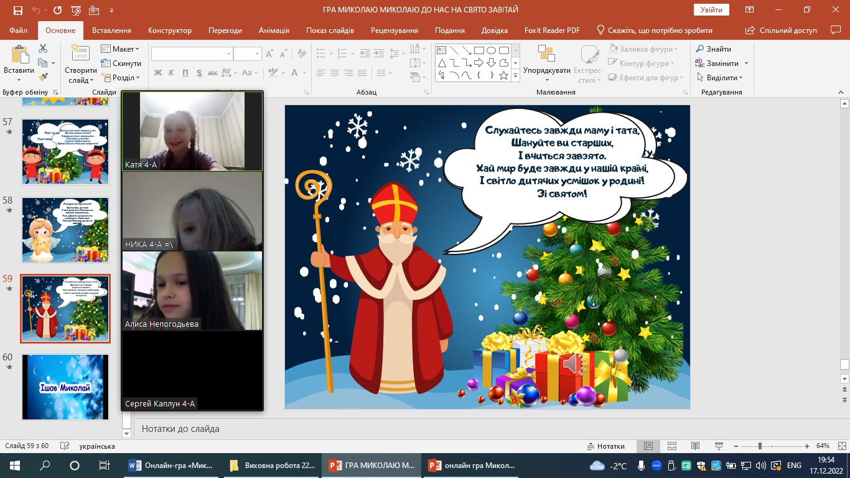The image size is (850, 478).
Task: Click the Скинути reset slide button
Action: point(121,63)
